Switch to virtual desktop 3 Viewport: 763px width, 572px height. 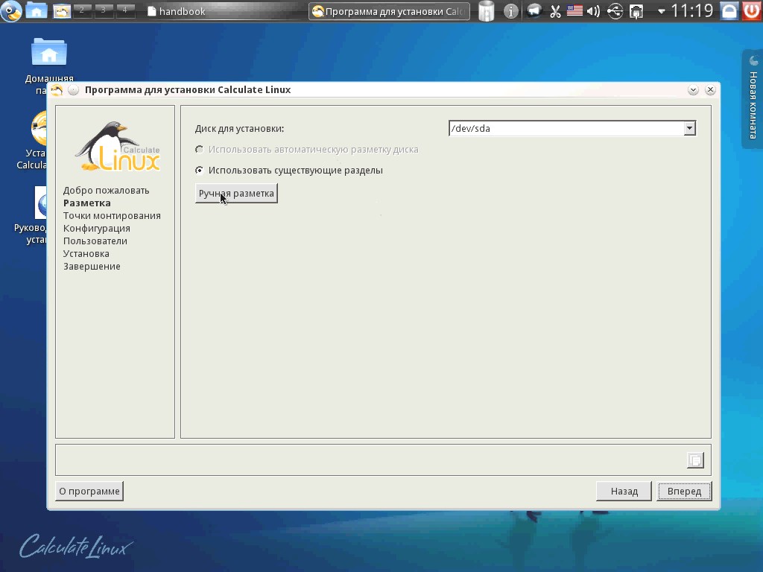point(103,10)
